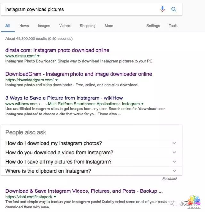Select the All results tab
205x212 pixels.
point(8,26)
